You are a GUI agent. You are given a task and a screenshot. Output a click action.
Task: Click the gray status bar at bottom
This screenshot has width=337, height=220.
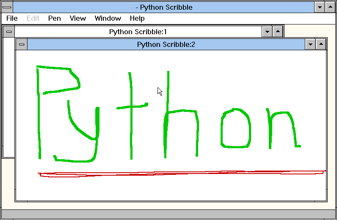[168, 214]
